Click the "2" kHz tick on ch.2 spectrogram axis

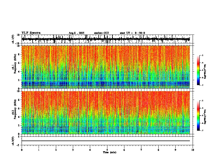click(x=19, y=125)
